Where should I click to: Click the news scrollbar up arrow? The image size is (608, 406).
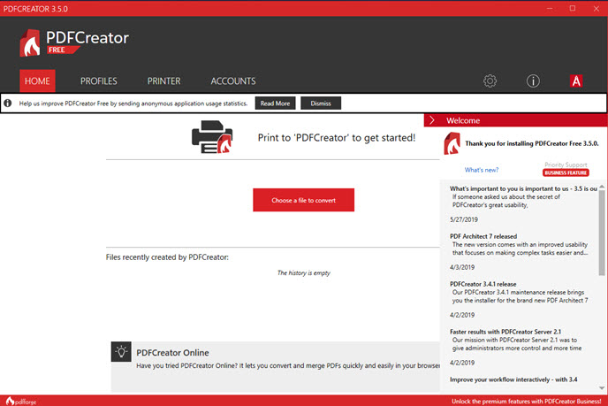tap(602, 188)
